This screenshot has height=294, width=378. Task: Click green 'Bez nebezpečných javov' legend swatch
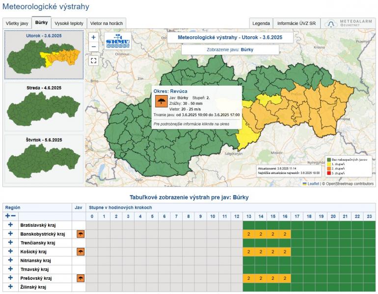pos(328,160)
